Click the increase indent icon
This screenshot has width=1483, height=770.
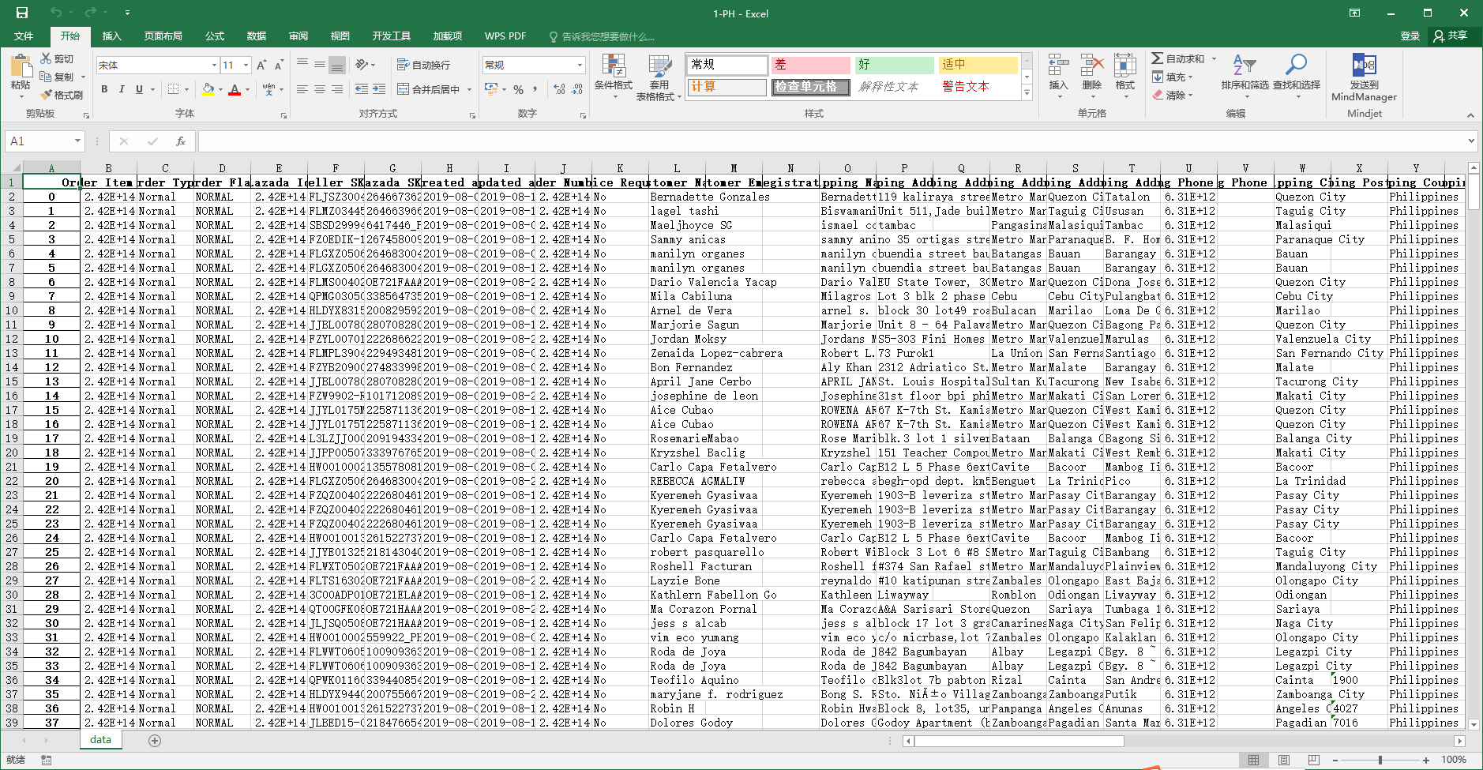tap(379, 89)
